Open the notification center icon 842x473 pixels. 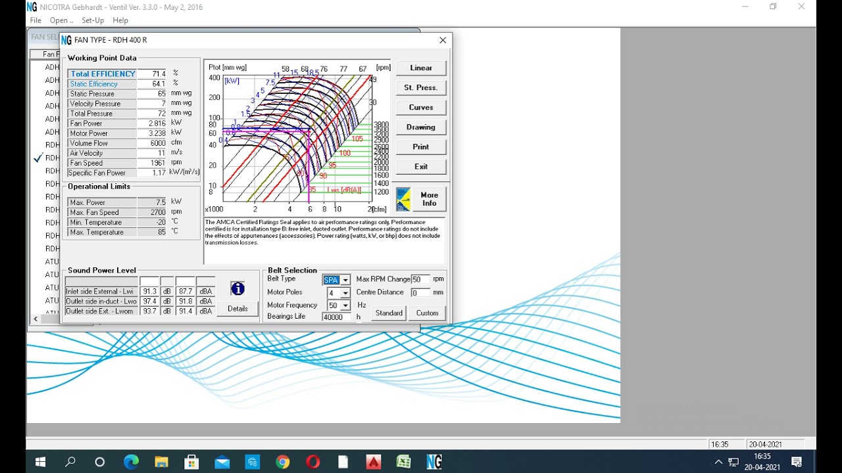coord(797,462)
